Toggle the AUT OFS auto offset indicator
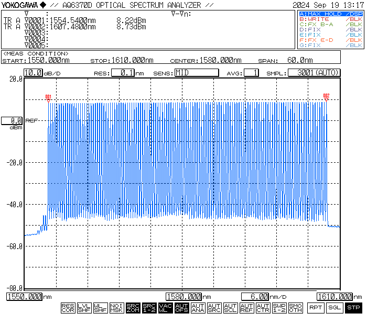 point(181,308)
